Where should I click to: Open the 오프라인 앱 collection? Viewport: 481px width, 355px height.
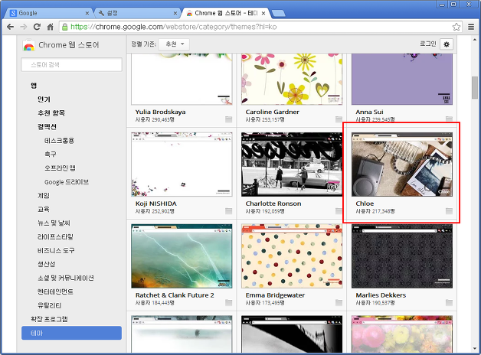click(x=60, y=168)
